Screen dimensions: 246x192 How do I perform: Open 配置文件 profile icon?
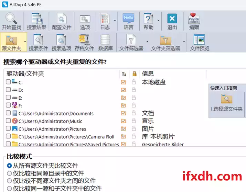(x=62, y=19)
